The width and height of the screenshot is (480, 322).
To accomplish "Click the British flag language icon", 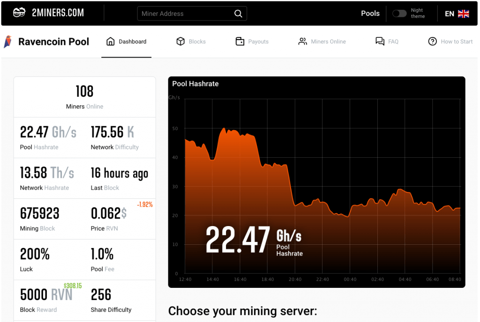I will (x=464, y=14).
